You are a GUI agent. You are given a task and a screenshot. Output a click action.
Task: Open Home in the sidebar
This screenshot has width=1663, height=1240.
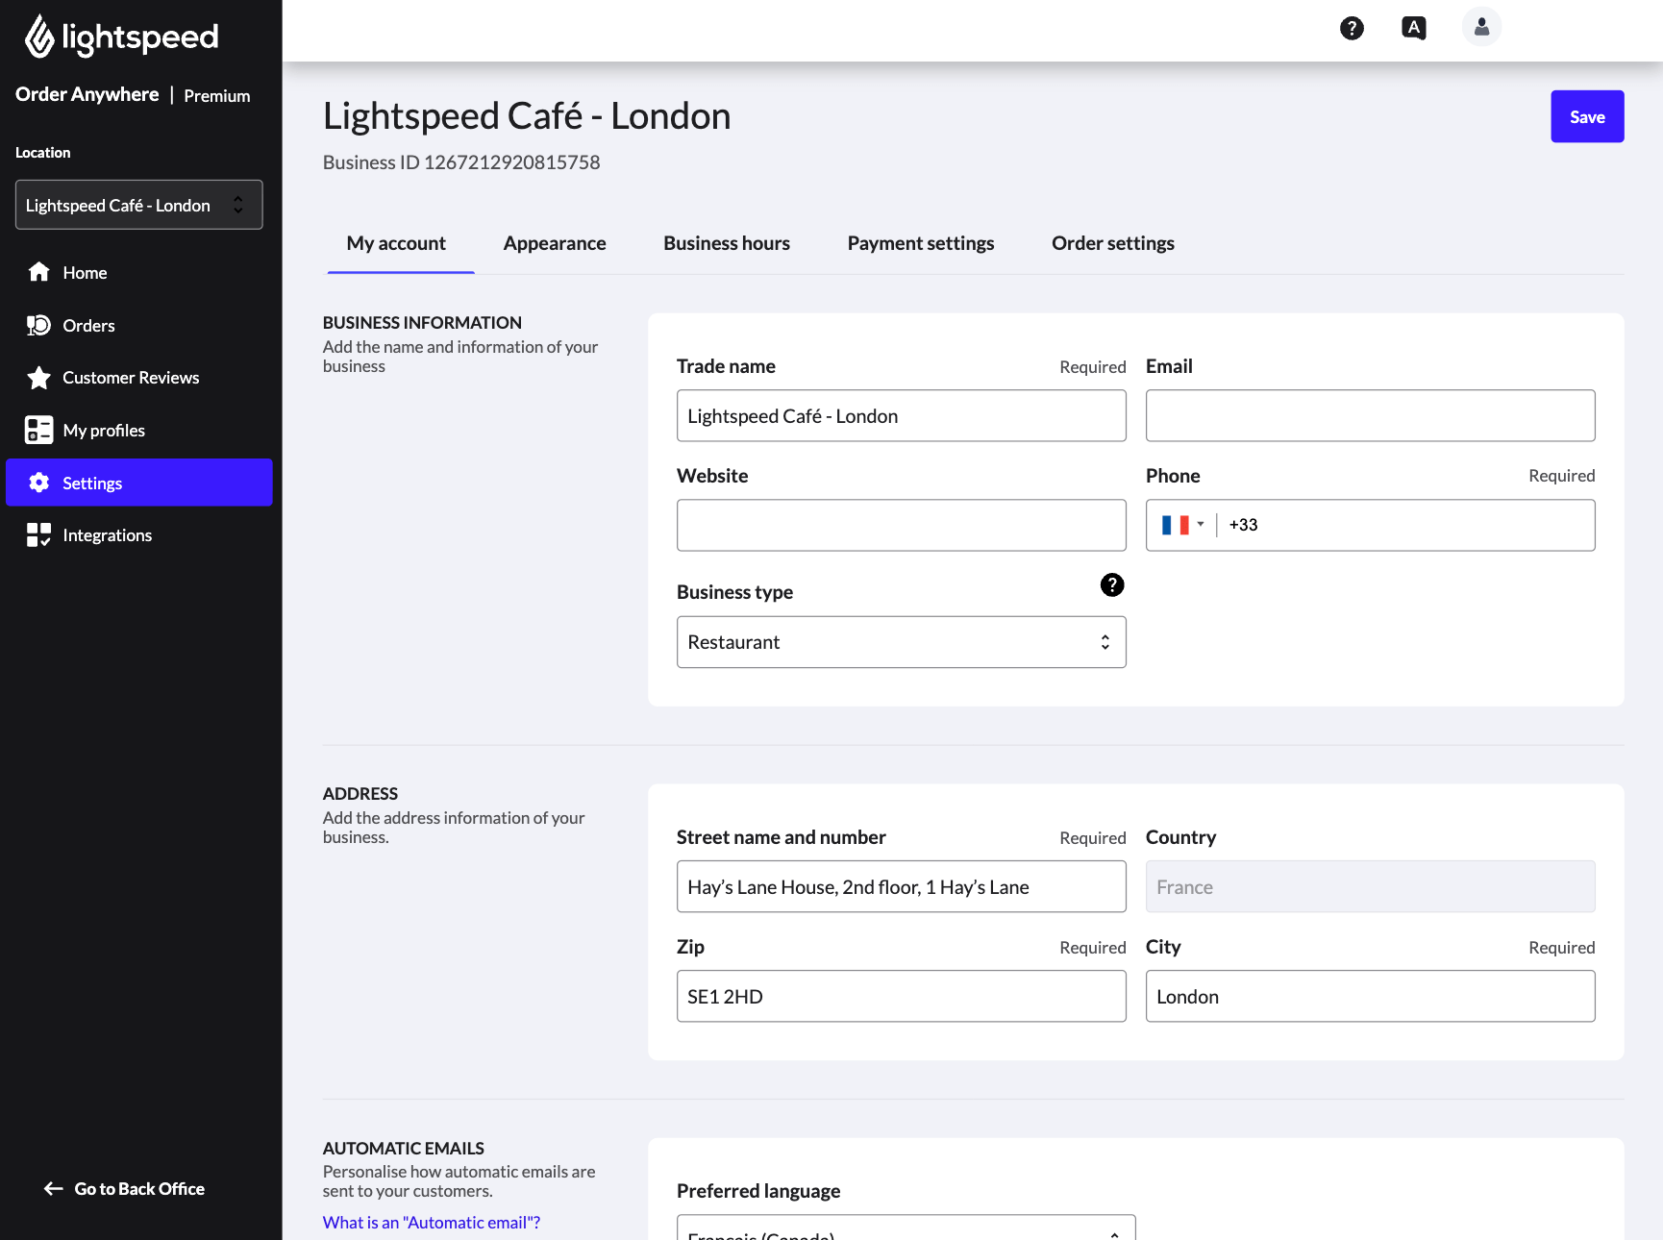139,273
